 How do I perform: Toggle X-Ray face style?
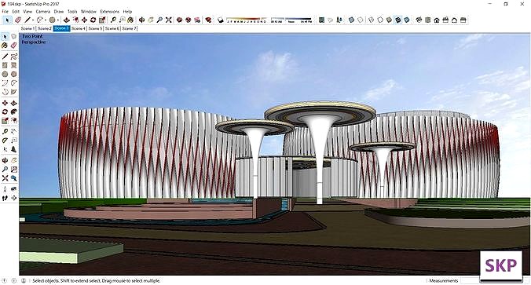coord(351,20)
